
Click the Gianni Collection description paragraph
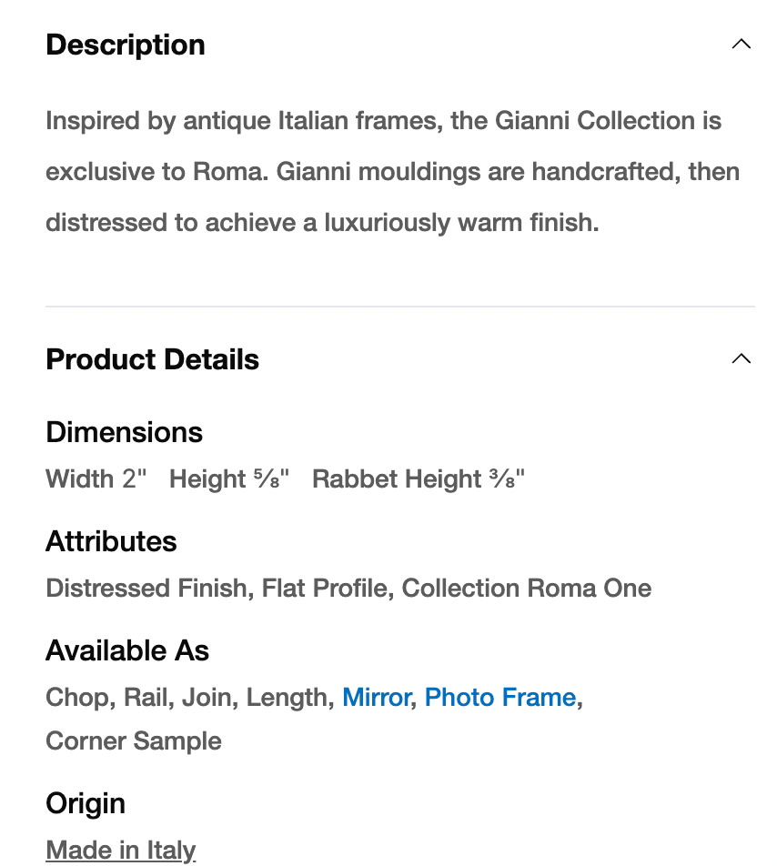[x=391, y=172]
